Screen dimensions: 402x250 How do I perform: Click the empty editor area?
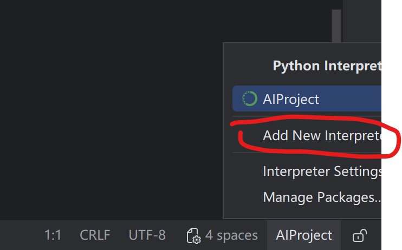pyautogui.click(x=110, y=110)
